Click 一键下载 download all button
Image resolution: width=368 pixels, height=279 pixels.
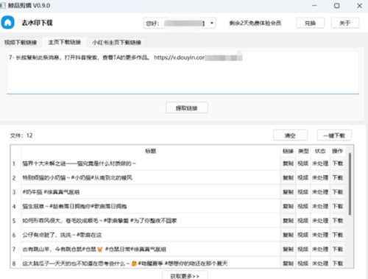334,135
